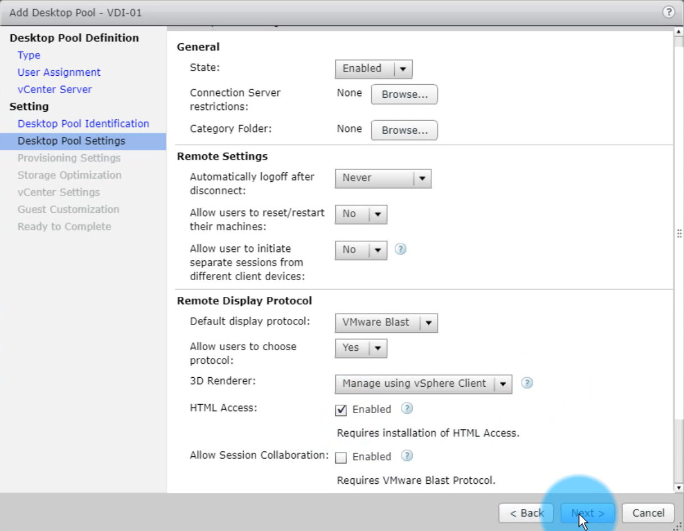Screen dimensions: 684x531
Task: Click the scrollbar down arrow
Action: [679, 488]
